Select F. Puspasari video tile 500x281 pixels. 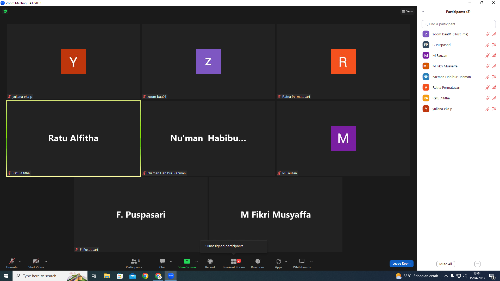coord(141,215)
